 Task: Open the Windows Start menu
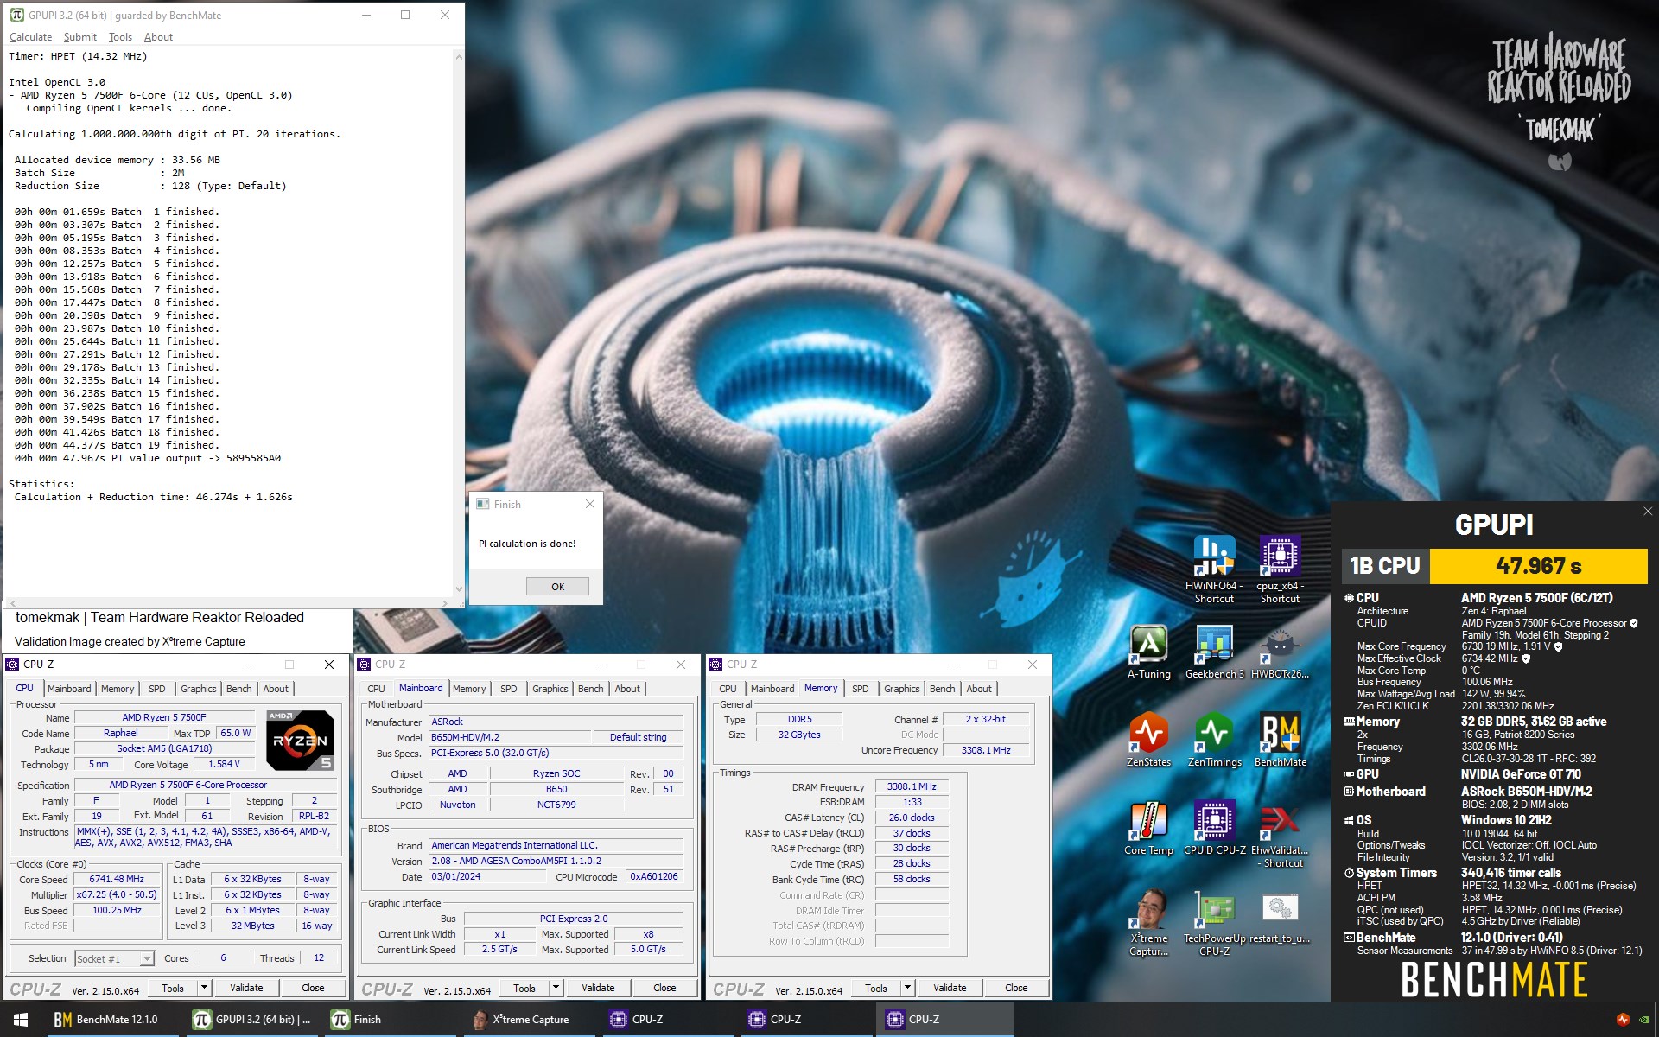[x=21, y=1020]
